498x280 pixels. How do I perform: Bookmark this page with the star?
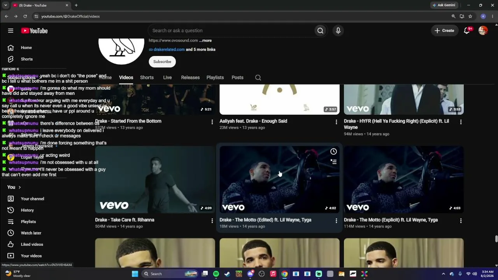click(470, 16)
